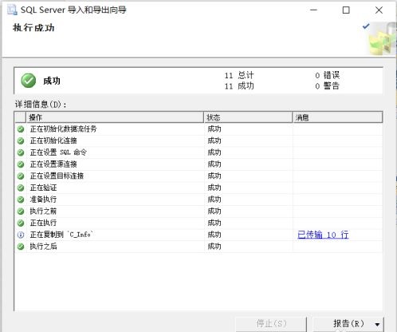Click the green check icon for 执行之后 row
The width and height of the screenshot is (397, 332).
tap(21, 247)
